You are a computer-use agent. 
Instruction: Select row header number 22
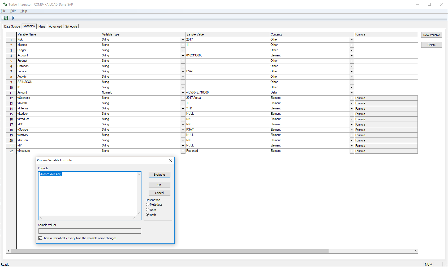[11, 151]
